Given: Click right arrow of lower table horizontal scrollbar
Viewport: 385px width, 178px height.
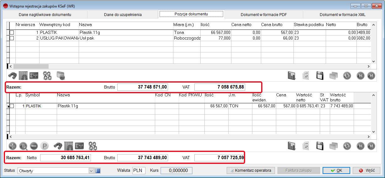Looking at the screenshot, I should (369, 137).
